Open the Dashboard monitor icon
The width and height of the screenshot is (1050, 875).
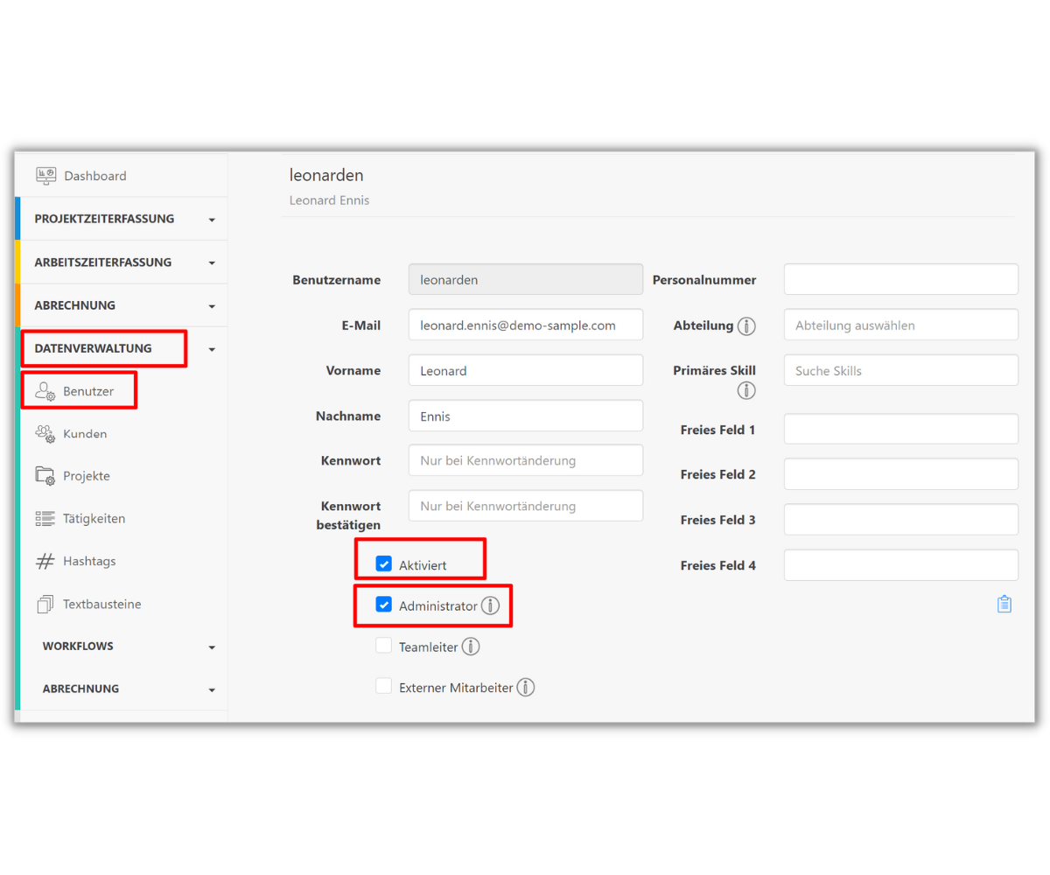[x=45, y=176]
